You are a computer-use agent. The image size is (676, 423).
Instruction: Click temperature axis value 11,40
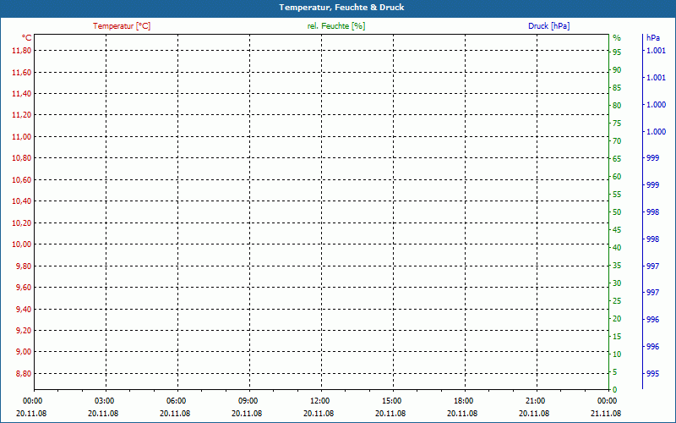pyautogui.click(x=22, y=94)
